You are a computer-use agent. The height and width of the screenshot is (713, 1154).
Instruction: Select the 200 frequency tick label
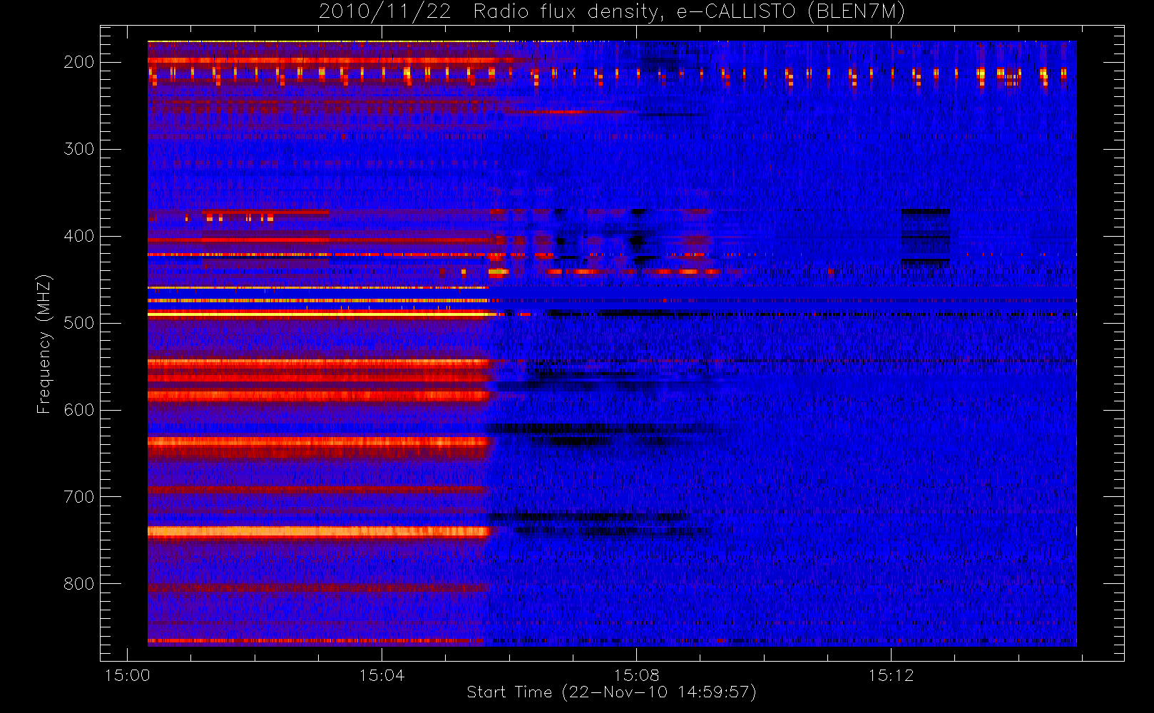point(79,62)
